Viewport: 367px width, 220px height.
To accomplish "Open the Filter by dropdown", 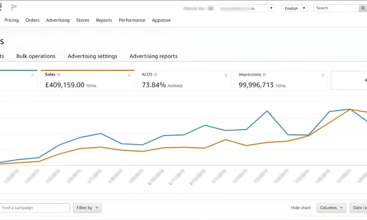I will 87,208.
